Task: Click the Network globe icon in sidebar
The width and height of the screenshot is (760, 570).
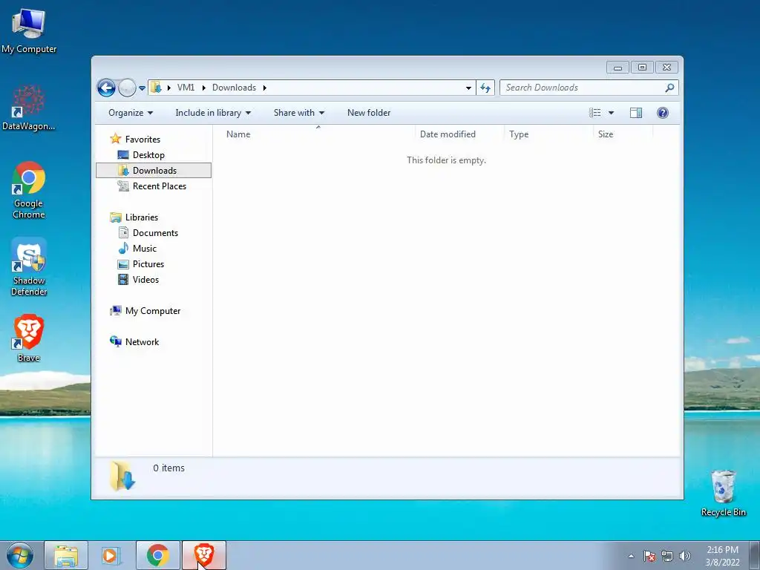Action: (115, 341)
